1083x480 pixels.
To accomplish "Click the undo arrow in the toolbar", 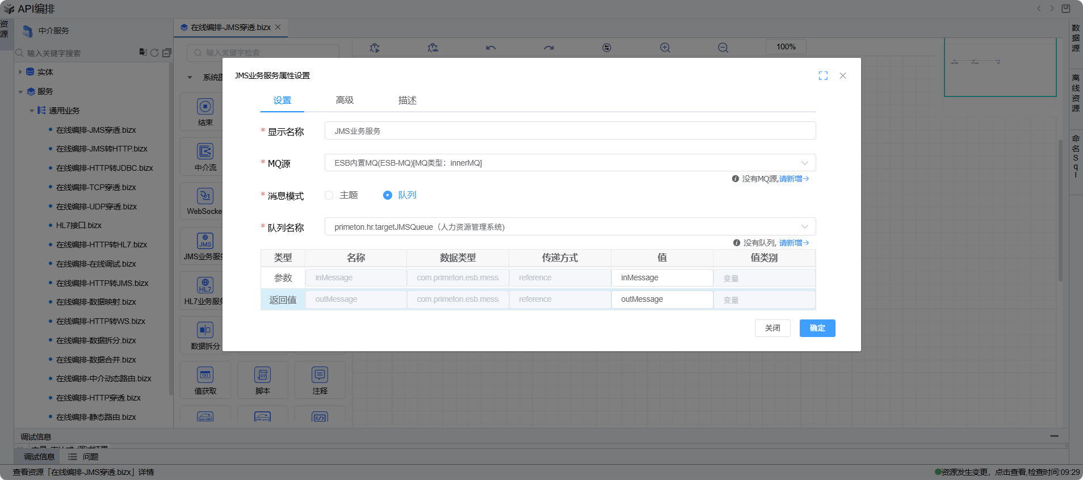I will click(490, 48).
